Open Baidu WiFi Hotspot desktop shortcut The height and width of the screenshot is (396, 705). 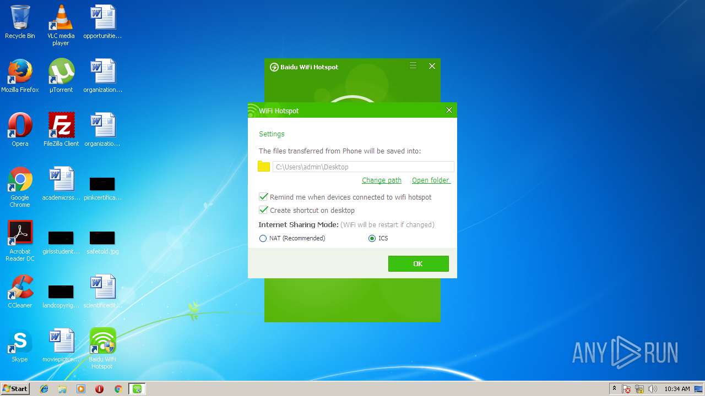[102, 349]
